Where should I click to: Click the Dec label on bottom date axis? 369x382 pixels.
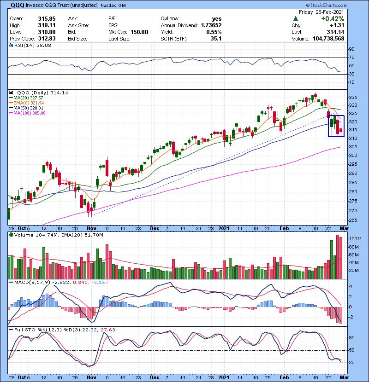coord(155,377)
